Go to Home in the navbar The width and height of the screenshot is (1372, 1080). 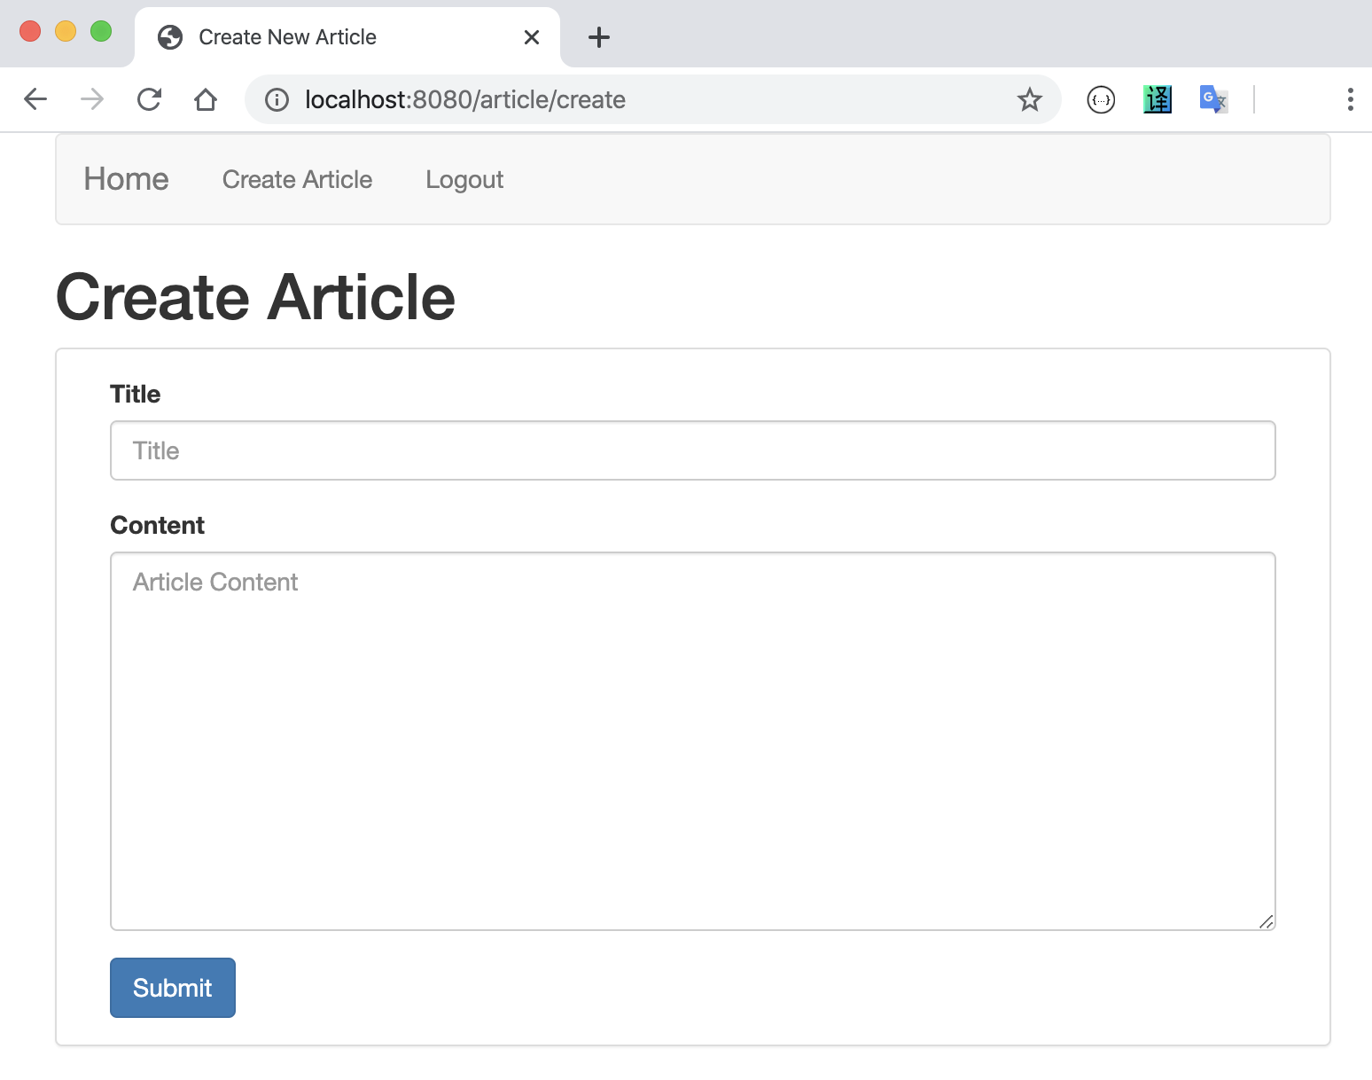coord(126,179)
